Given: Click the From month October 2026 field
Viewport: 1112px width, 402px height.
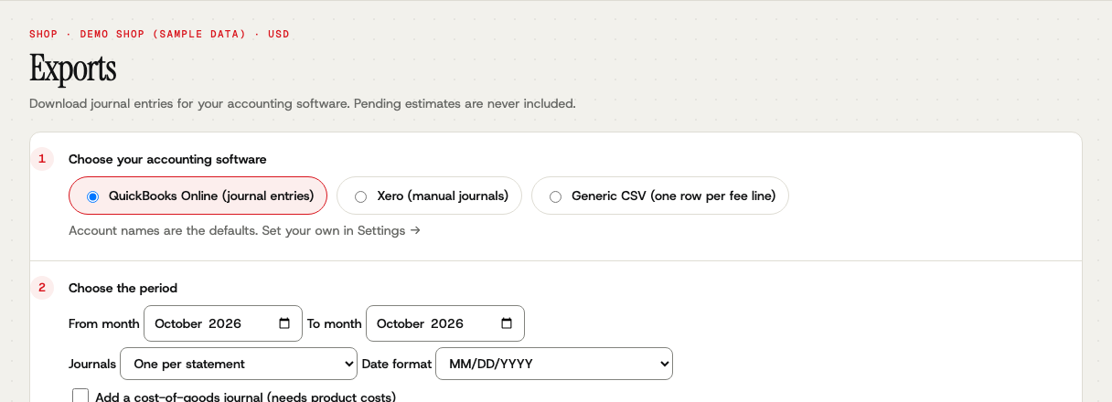Looking at the screenshot, I should 223,323.
